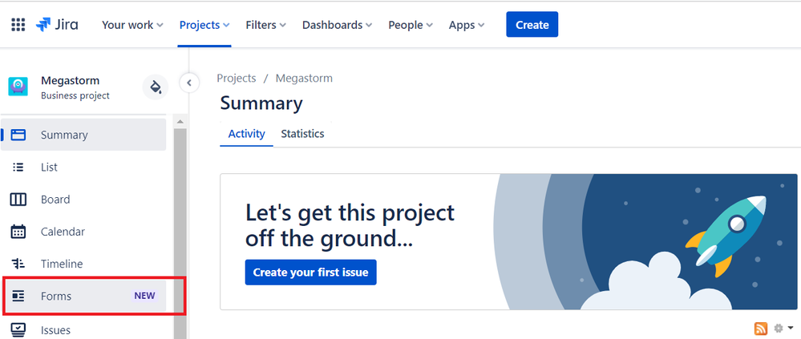This screenshot has width=801, height=339.
Task: Switch to the Statistics tab
Action: [x=302, y=135]
